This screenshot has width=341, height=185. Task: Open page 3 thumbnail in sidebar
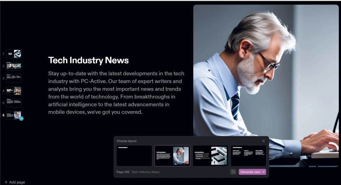coord(14,78)
